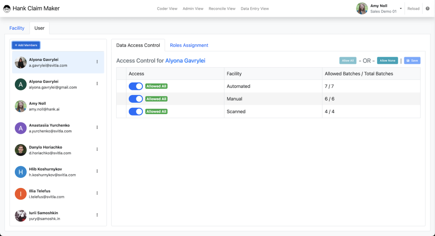
Task: Open the help question mark icon
Action: [x=428, y=9]
